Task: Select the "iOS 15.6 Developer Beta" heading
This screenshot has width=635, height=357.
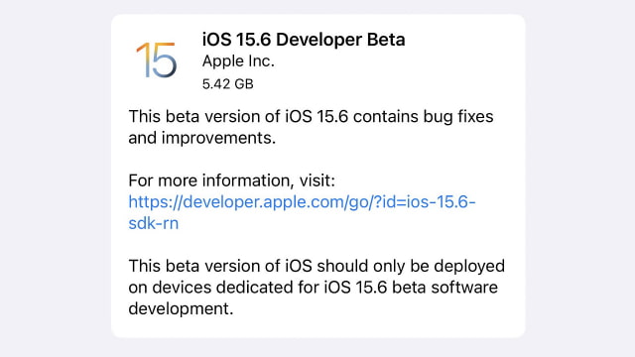Action: [x=304, y=40]
